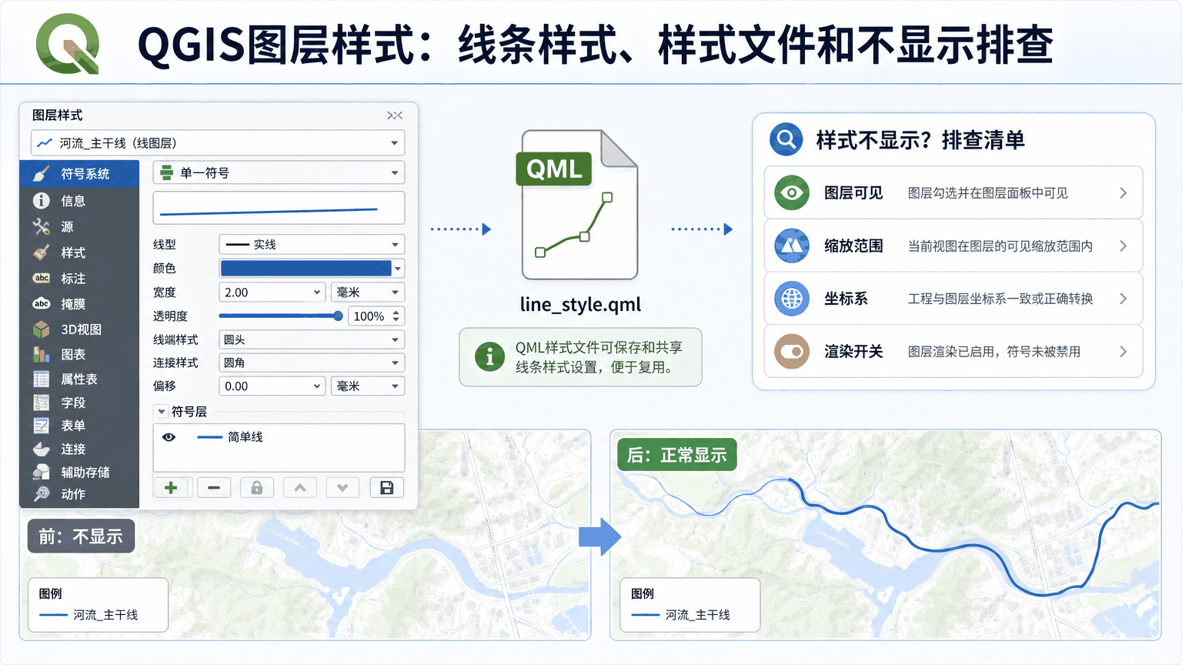Close the 图层样式 panel
The height and width of the screenshot is (665, 1182).
[x=395, y=115]
